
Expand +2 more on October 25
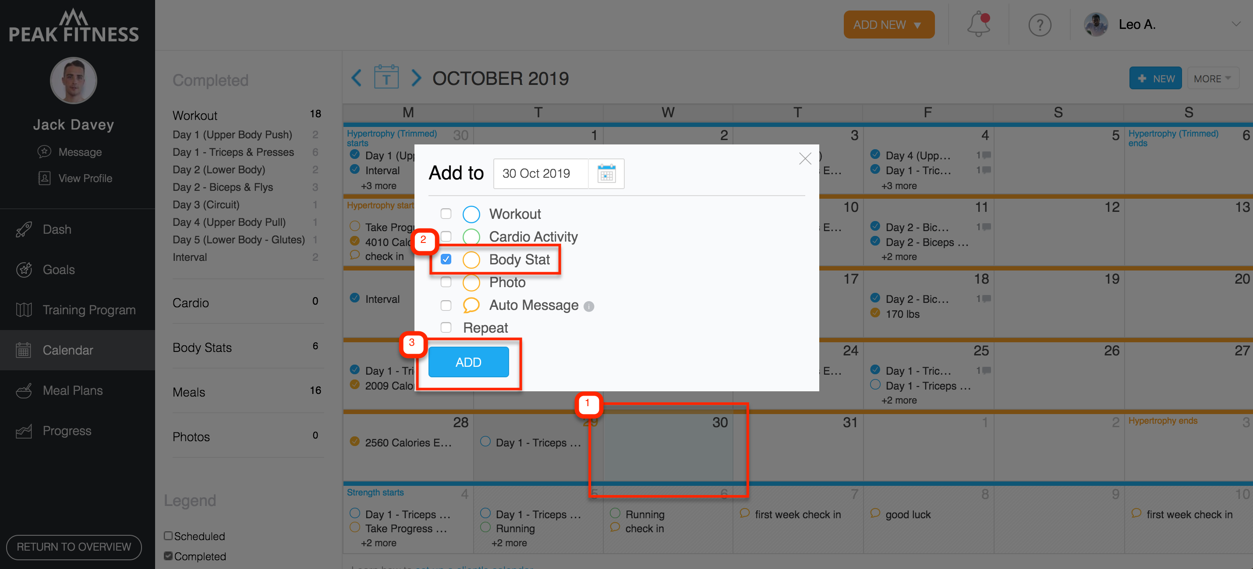coord(899,400)
